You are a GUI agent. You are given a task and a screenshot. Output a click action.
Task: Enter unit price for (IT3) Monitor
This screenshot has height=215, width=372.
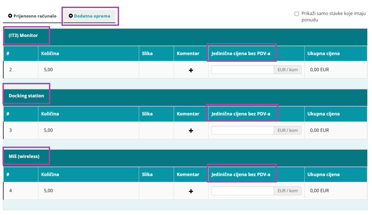(242, 70)
